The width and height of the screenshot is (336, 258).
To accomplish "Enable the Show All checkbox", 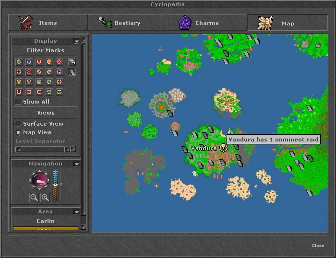I will pyautogui.click(x=18, y=102).
